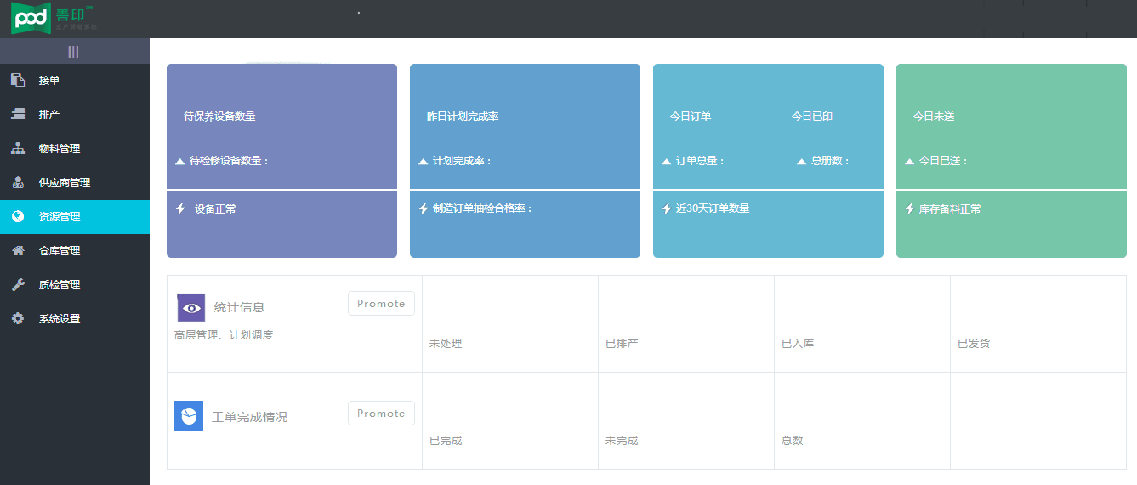This screenshot has width=1137, height=485.
Task: Click the 仓库管理 home icon
Action: [x=18, y=250]
